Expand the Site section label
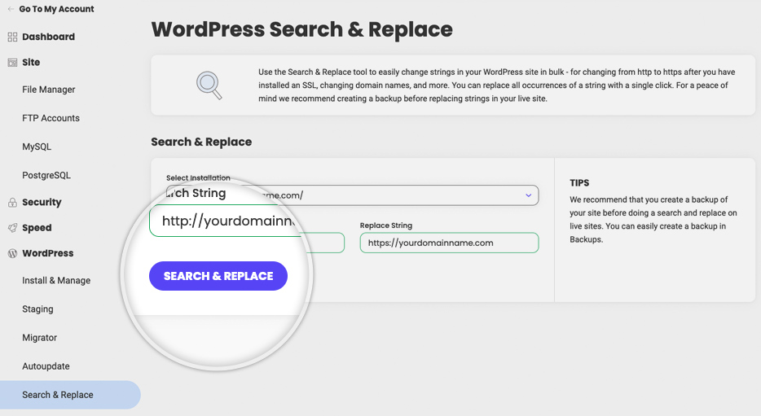Viewport: 761px width, 416px height. (31, 62)
